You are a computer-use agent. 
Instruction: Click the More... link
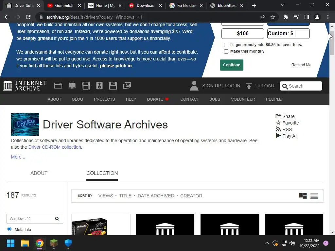[x=18, y=157]
